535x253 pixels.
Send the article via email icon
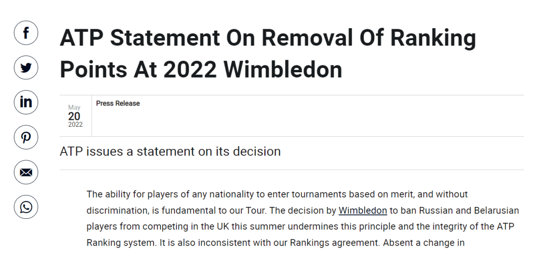[26, 172]
